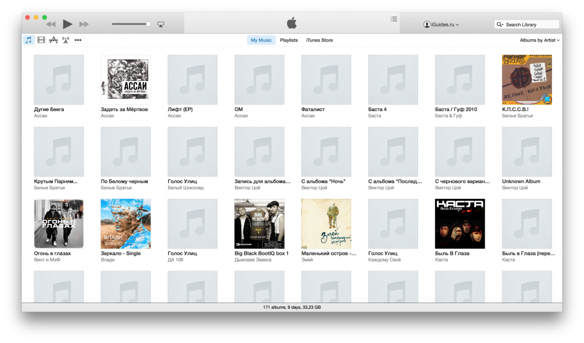
Task: Click the Винт и МэФ artist label
Action: click(47, 260)
